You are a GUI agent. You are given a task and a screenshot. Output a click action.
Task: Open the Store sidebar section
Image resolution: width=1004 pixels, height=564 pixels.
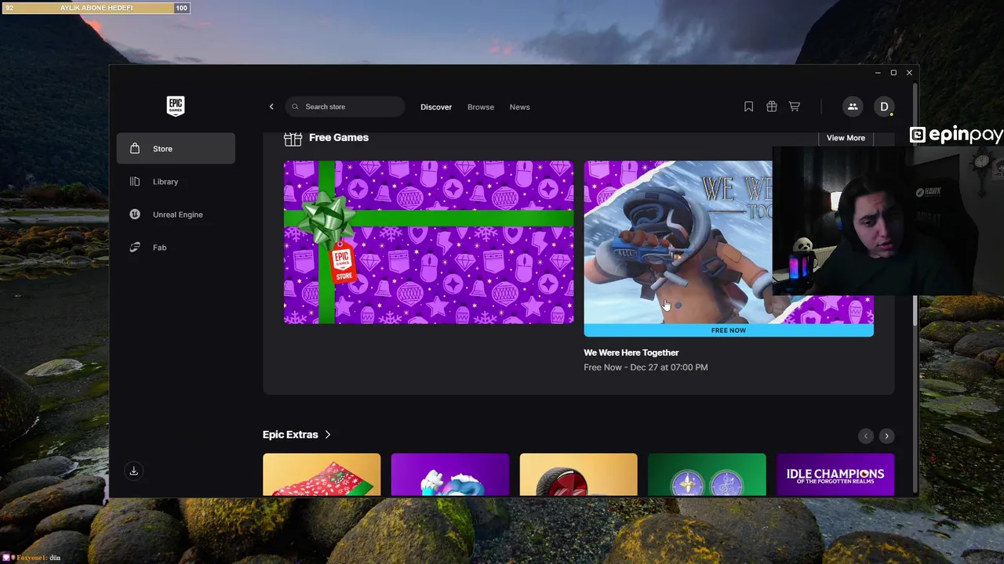tap(176, 149)
